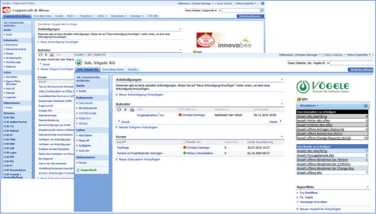Click the Fa. Vögele hyperlink

307,197
